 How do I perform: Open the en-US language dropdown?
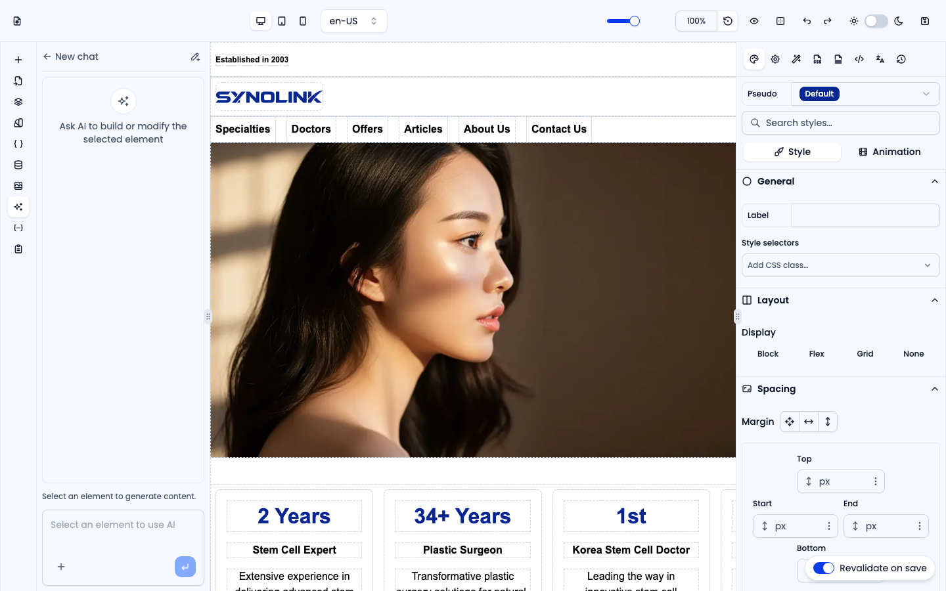pos(354,21)
